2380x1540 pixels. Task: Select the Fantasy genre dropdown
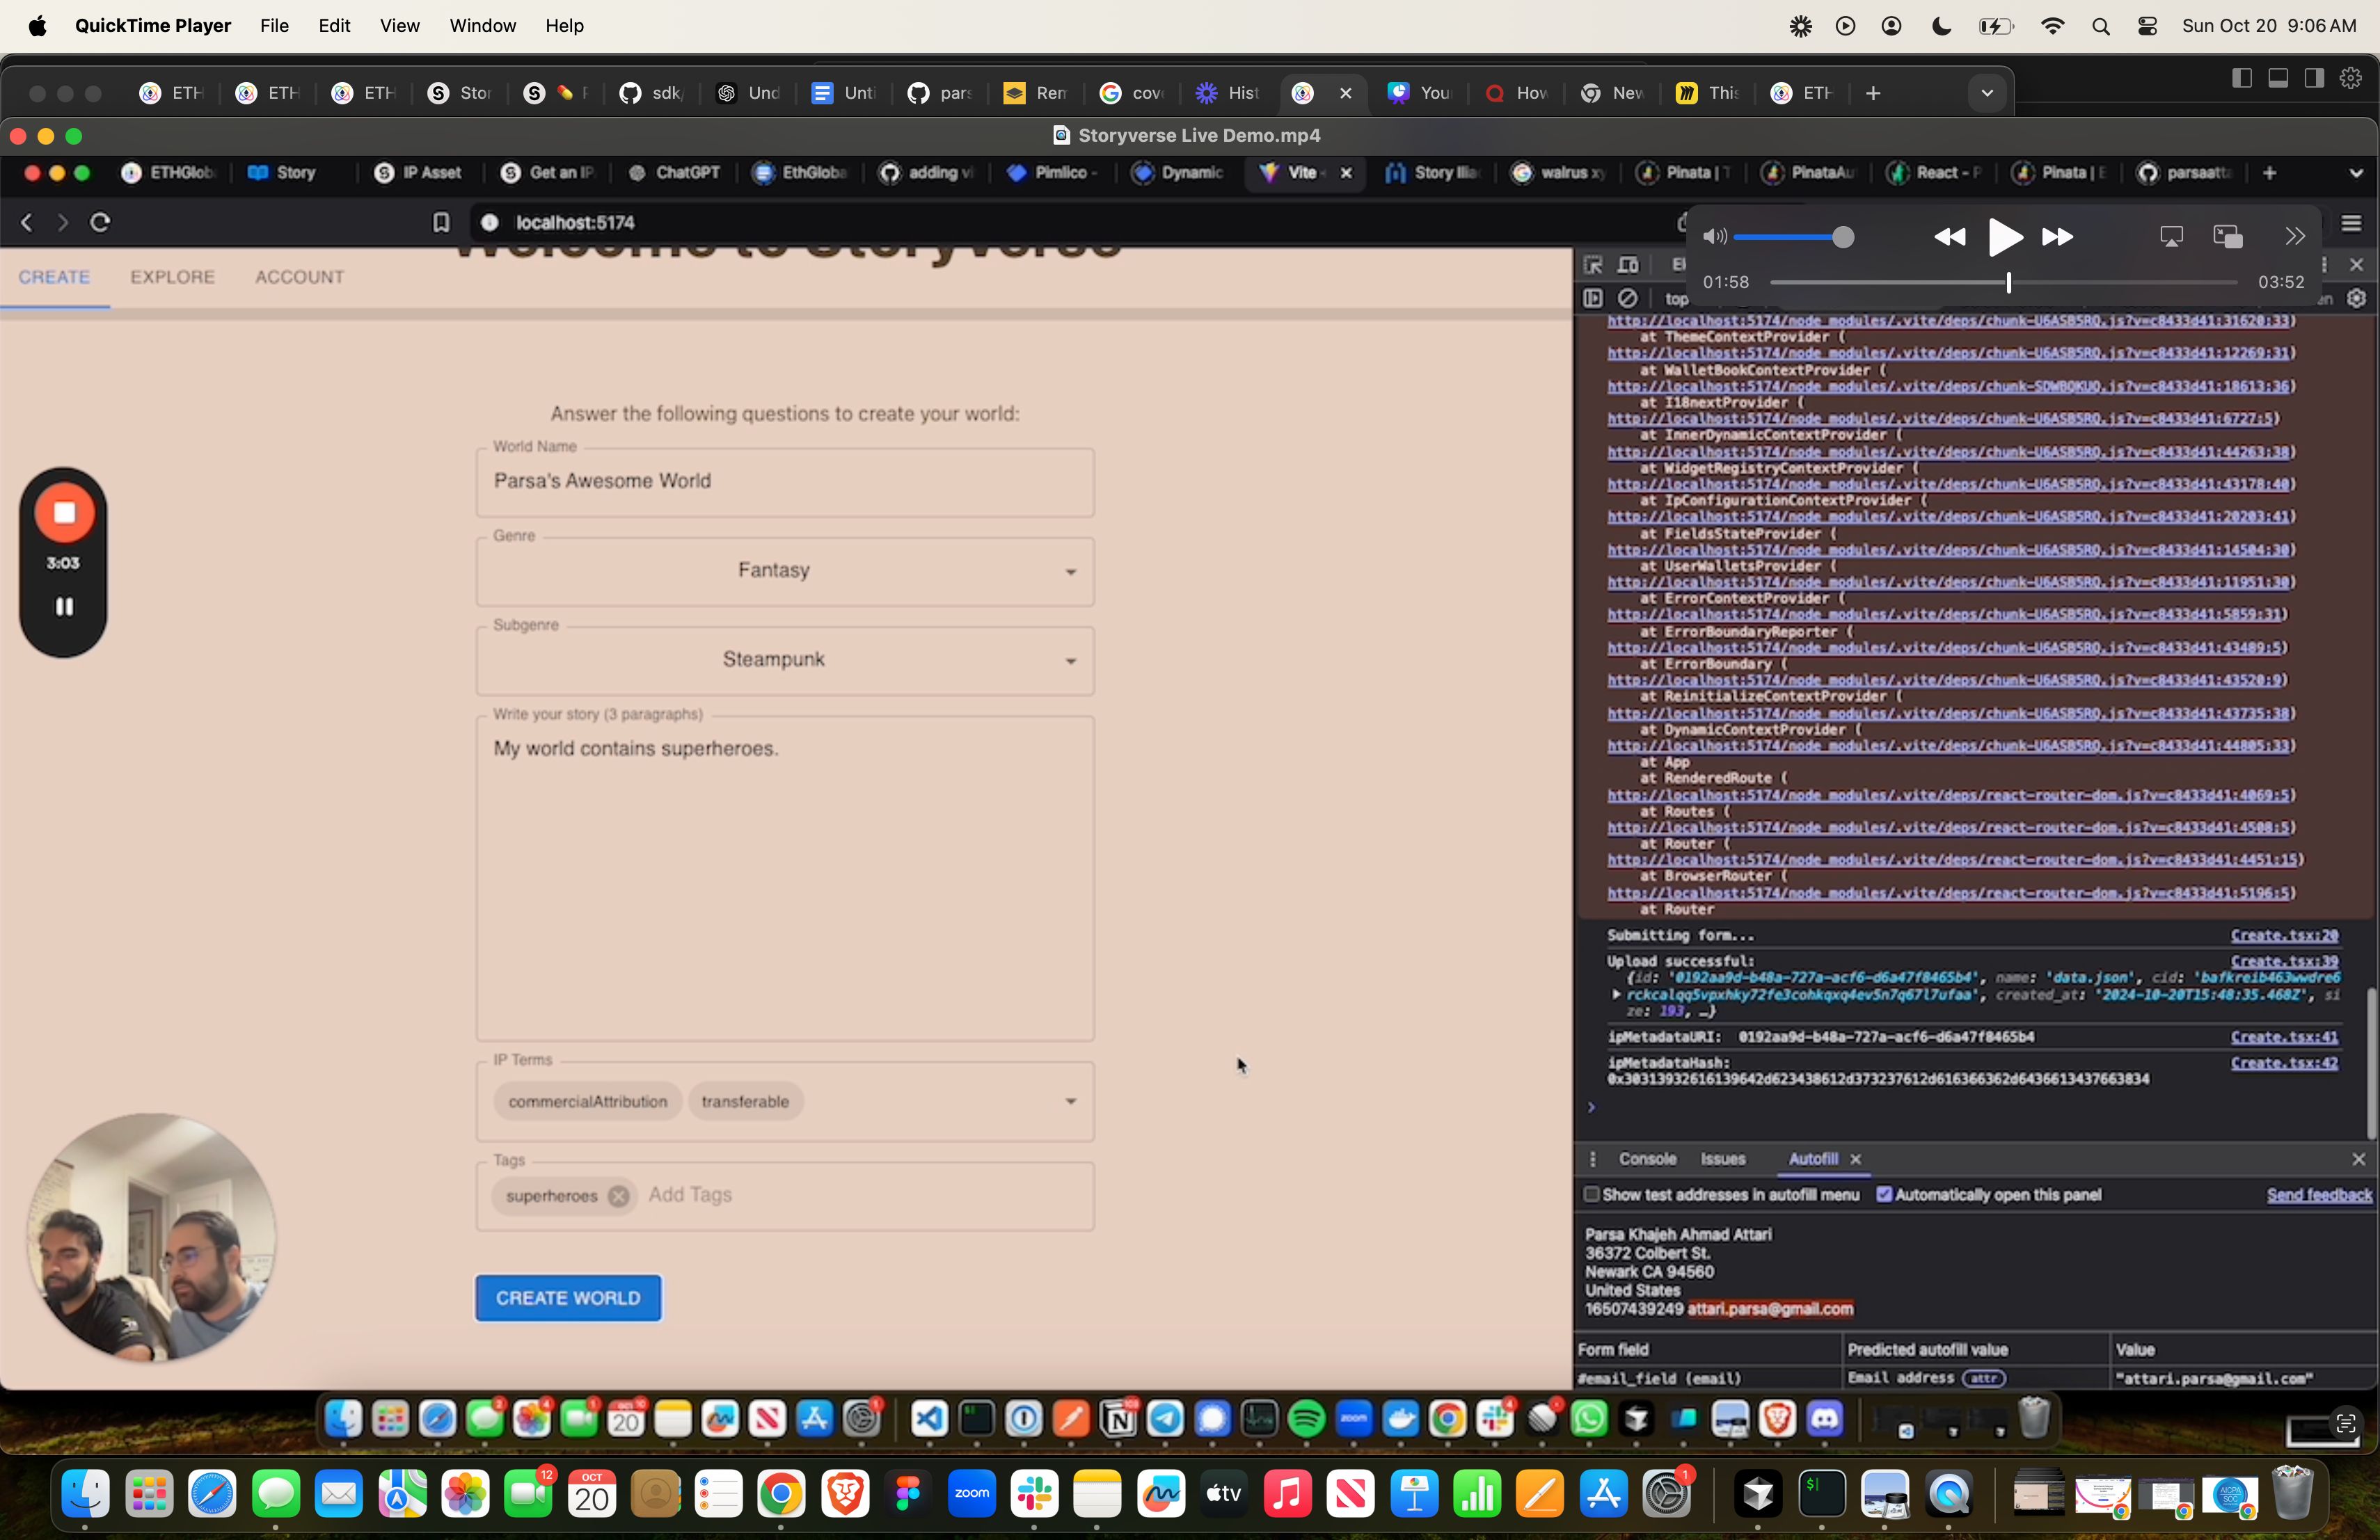(x=784, y=569)
